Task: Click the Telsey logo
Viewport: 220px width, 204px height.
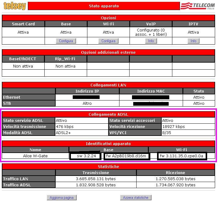Action: pos(15,6)
